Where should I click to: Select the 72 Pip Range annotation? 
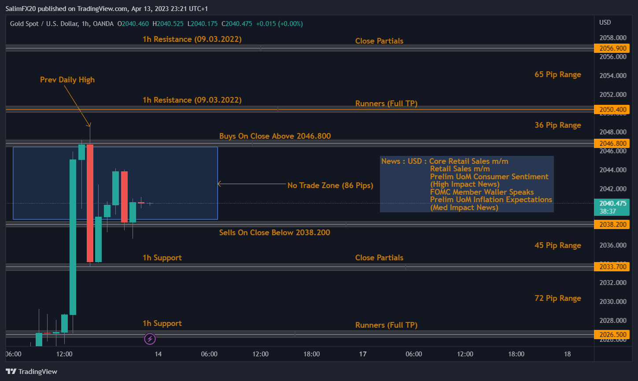point(557,298)
